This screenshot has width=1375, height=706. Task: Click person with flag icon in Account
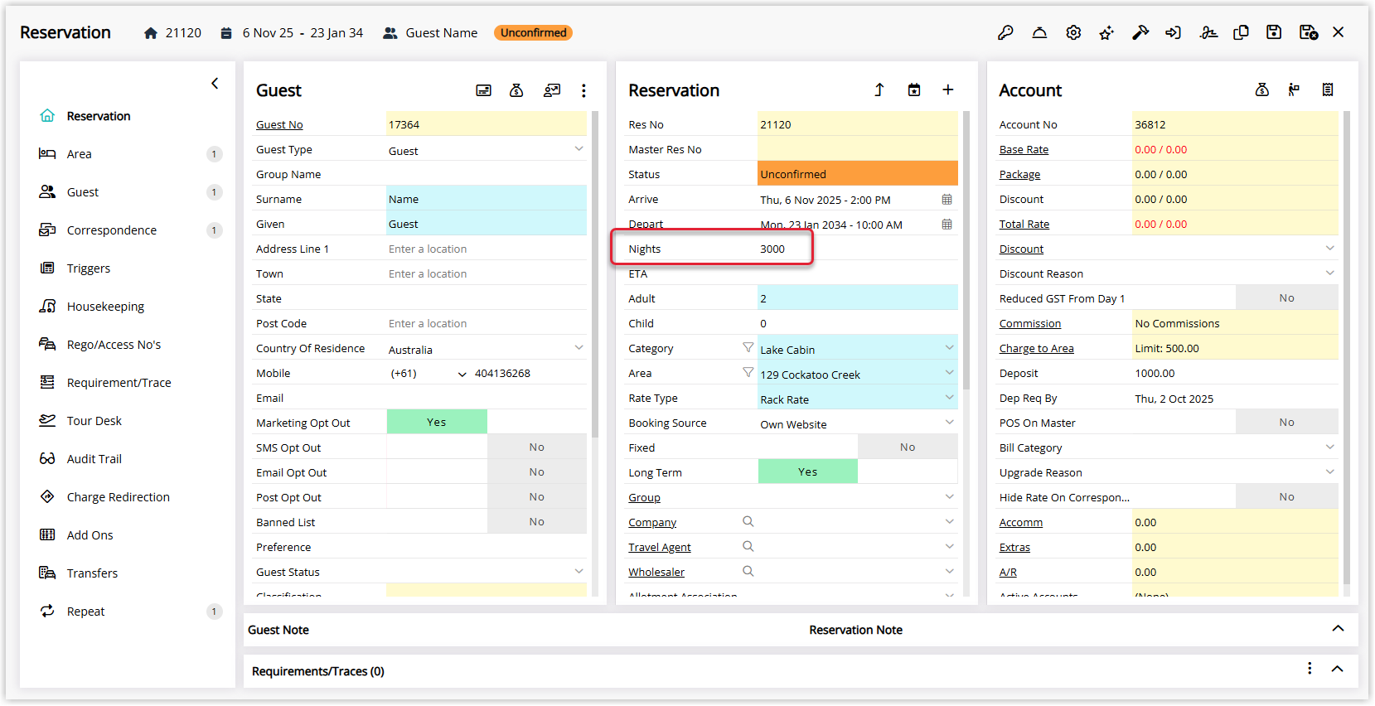pos(1294,89)
